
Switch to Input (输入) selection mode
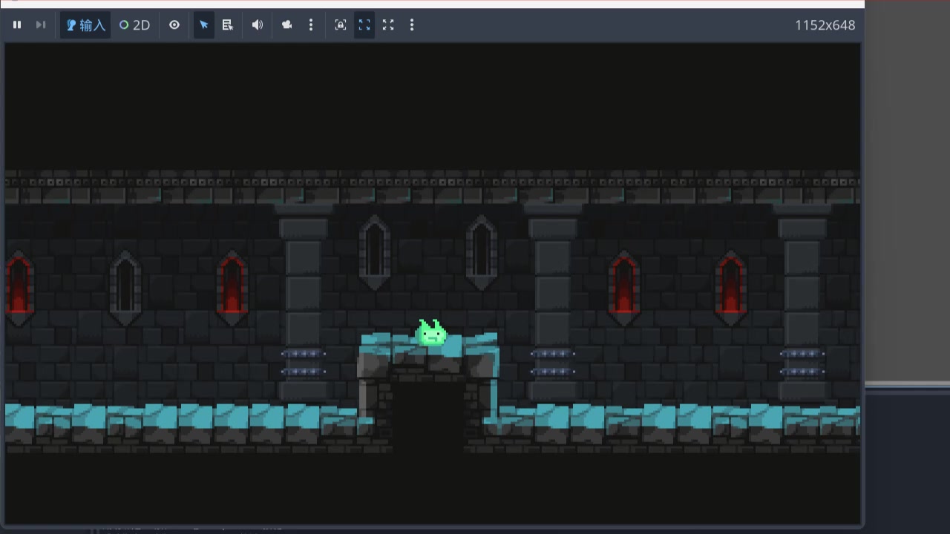(85, 25)
